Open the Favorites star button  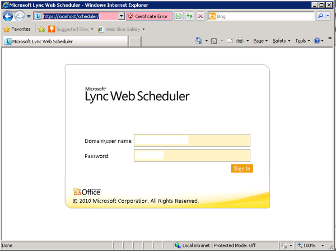coord(17,29)
